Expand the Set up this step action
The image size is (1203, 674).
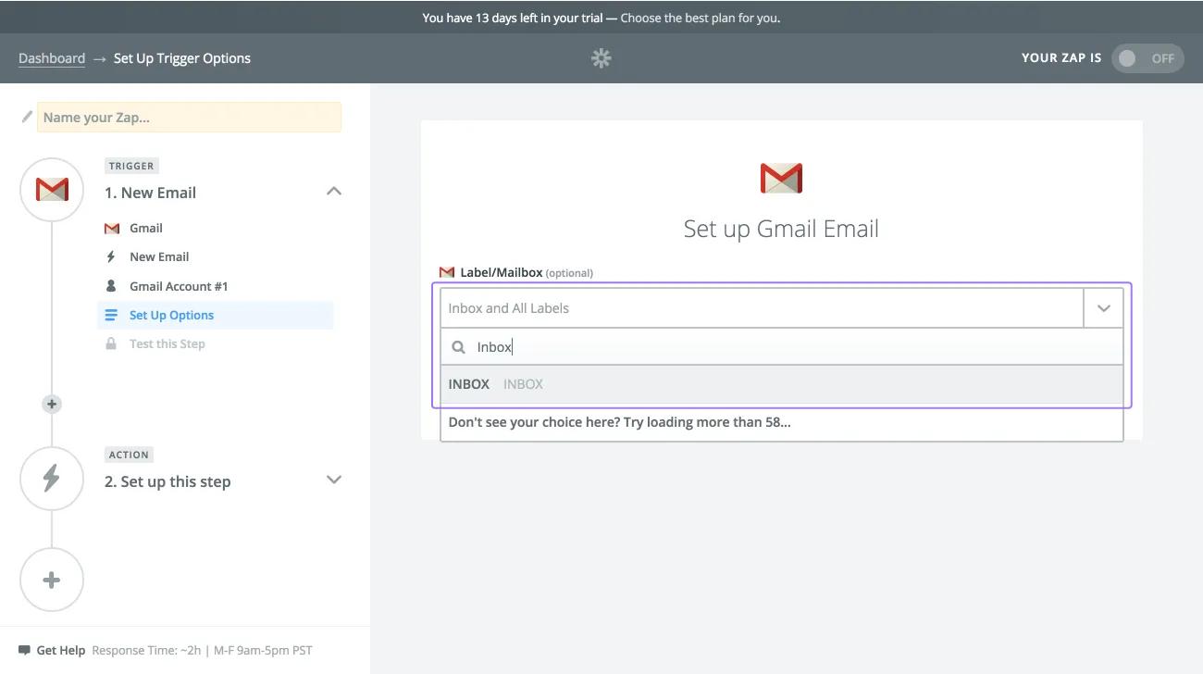click(x=334, y=480)
